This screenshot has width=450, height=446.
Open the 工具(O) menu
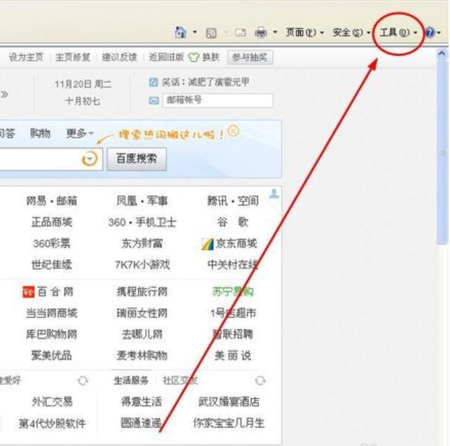pos(395,32)
